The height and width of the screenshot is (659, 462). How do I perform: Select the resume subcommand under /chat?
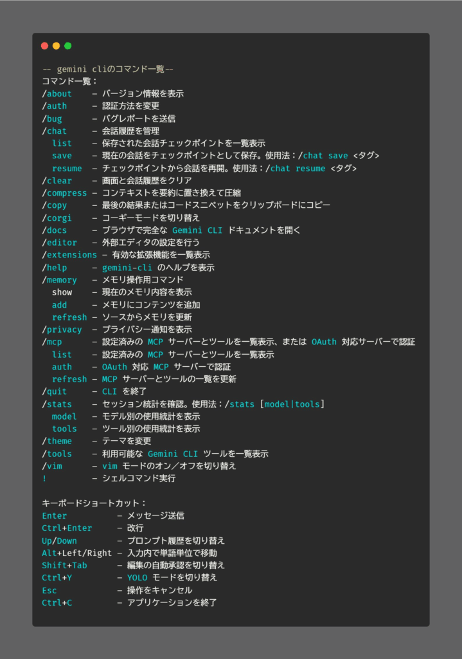click(67, 168)
